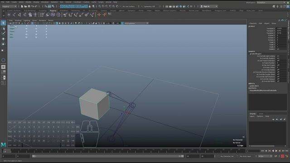This screenshot has width=290, height=163.
Task: Activate the Move tool in toolbox
Action: [3, 39]
